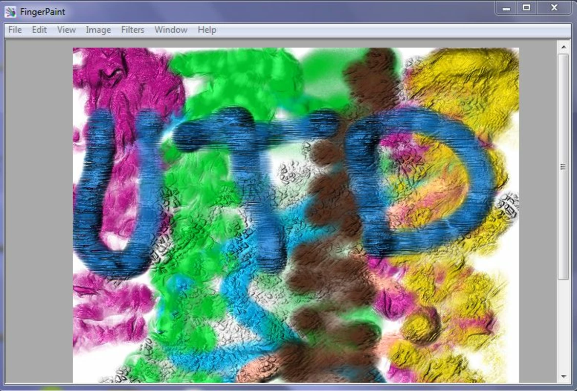This screenshot has width=577, height=391.
Task: Click the painted canvas image
Action: point(296,215)
